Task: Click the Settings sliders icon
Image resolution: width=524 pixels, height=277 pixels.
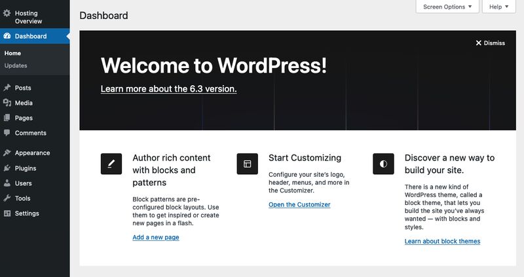Action: coord(7,213)
